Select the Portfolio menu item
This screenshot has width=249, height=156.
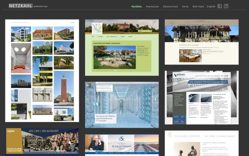pyautogui.click(x=137, y=7)
